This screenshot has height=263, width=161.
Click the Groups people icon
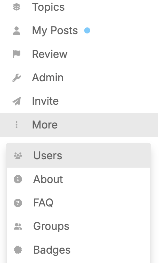click(18, 227)
